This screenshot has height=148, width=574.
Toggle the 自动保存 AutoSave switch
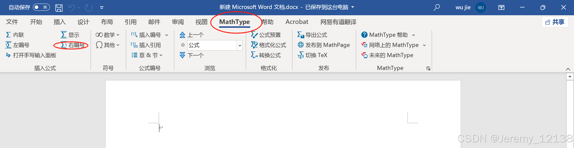click(41, 7)
